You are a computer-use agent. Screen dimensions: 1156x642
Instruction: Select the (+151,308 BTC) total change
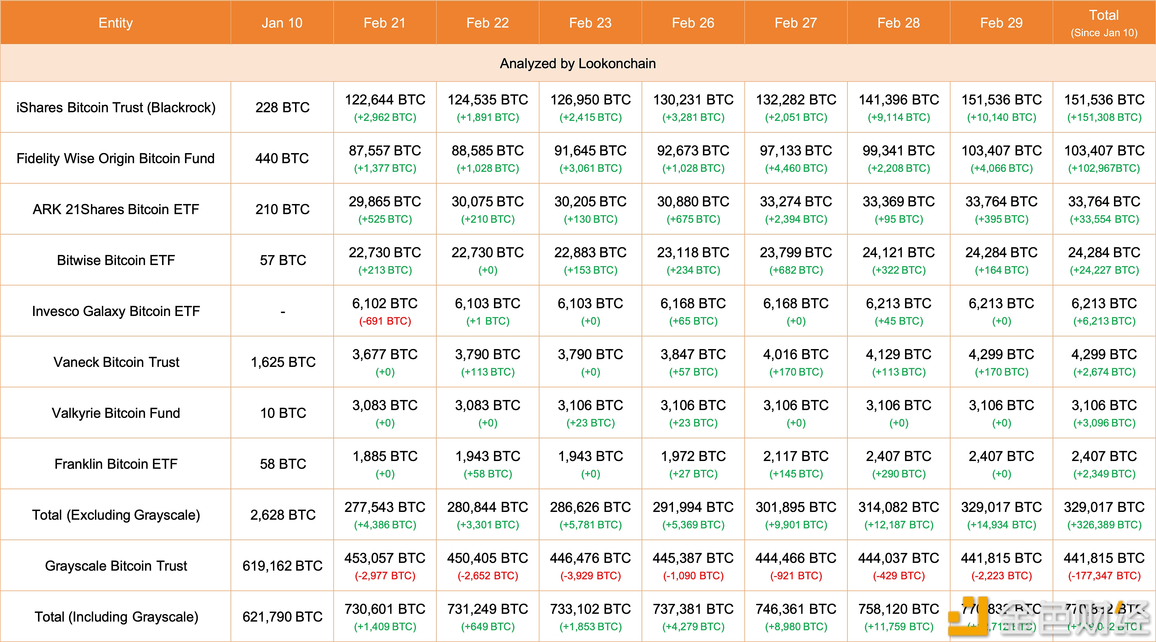coord(1104,117)
